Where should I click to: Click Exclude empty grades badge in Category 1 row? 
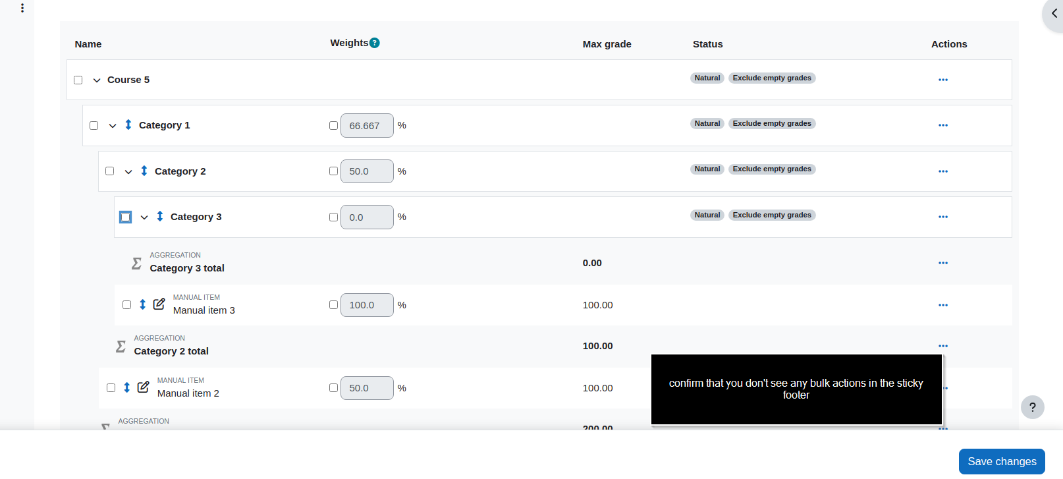[772, 123]
